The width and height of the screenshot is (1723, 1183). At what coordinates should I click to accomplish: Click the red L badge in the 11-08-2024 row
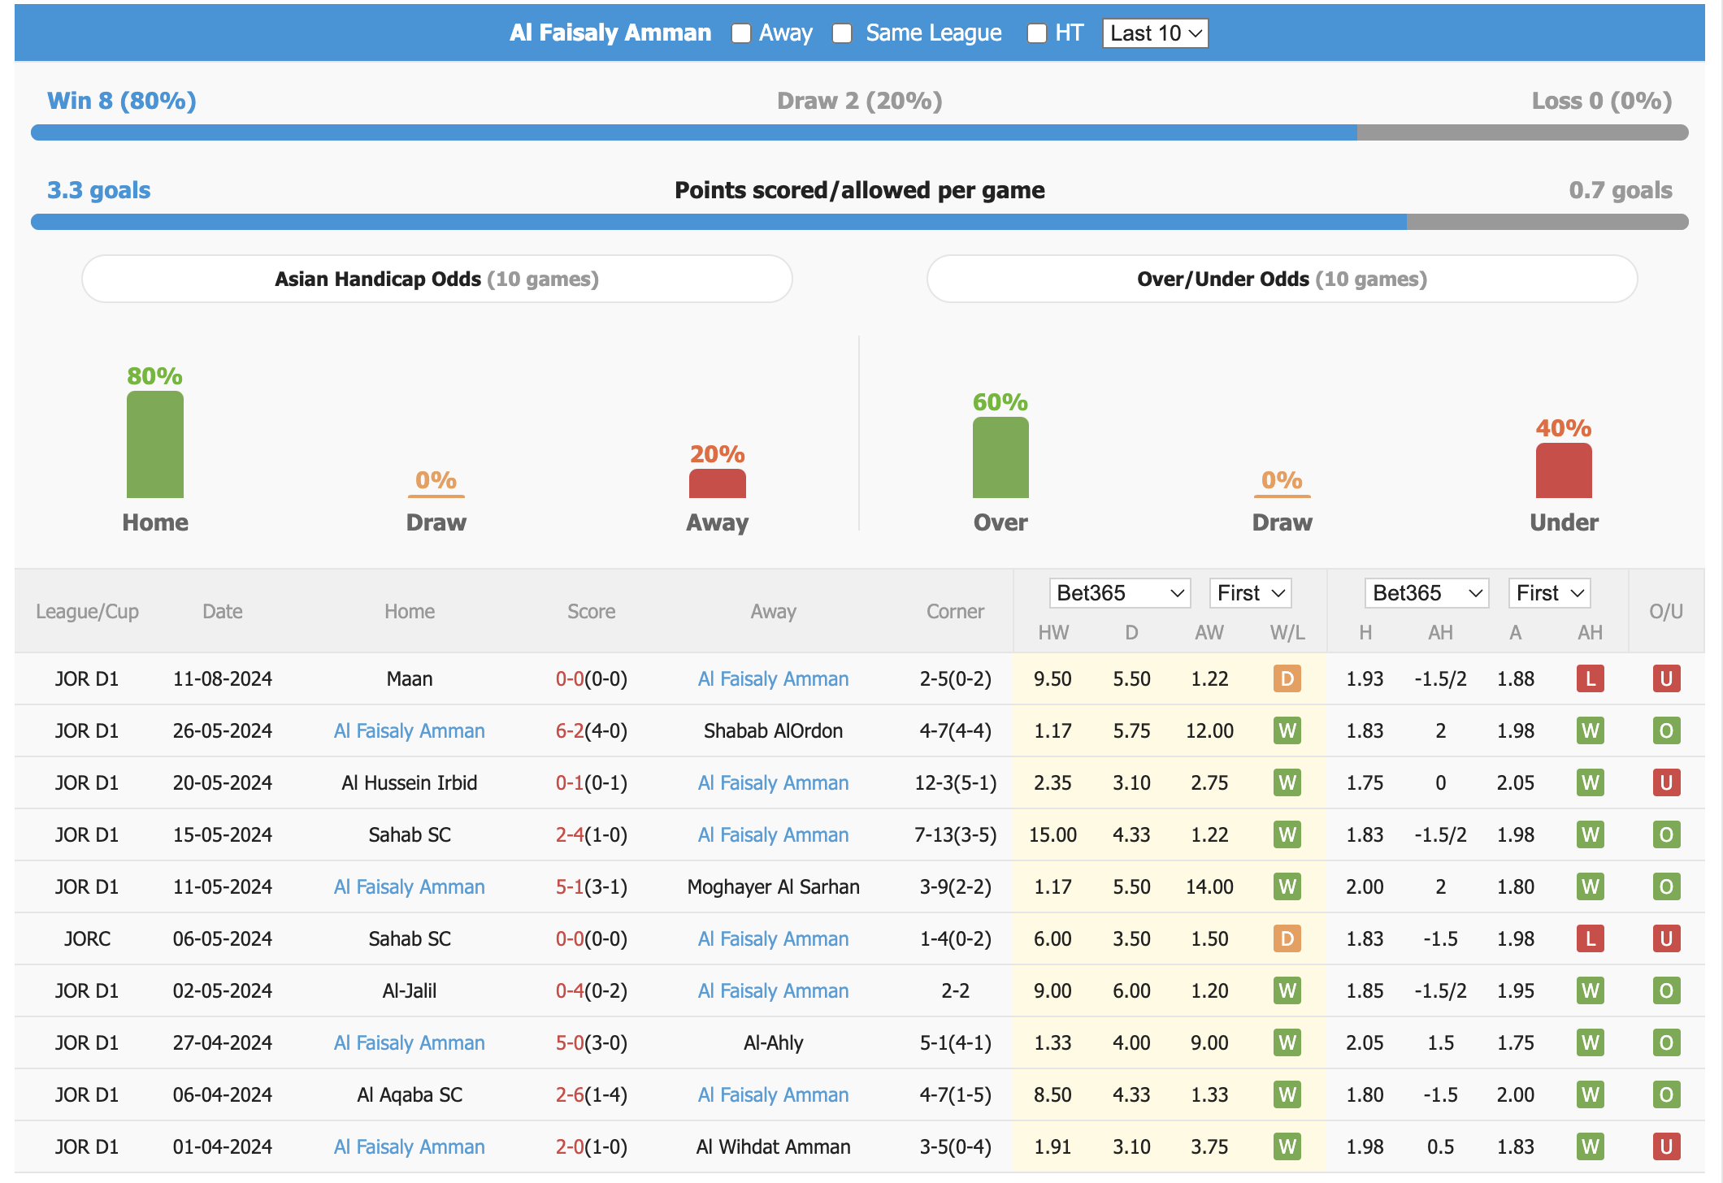point(1591,678)
